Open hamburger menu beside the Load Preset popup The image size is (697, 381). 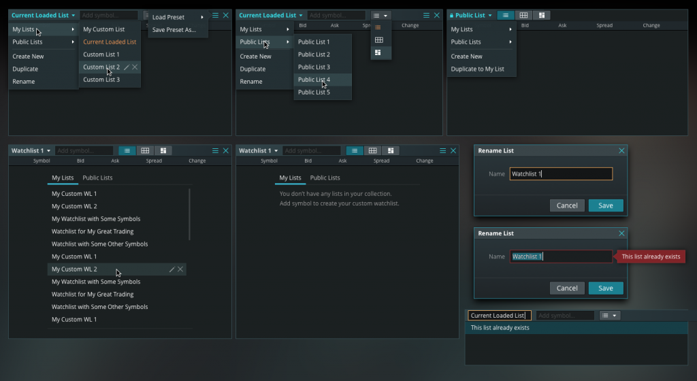[215, 15]
